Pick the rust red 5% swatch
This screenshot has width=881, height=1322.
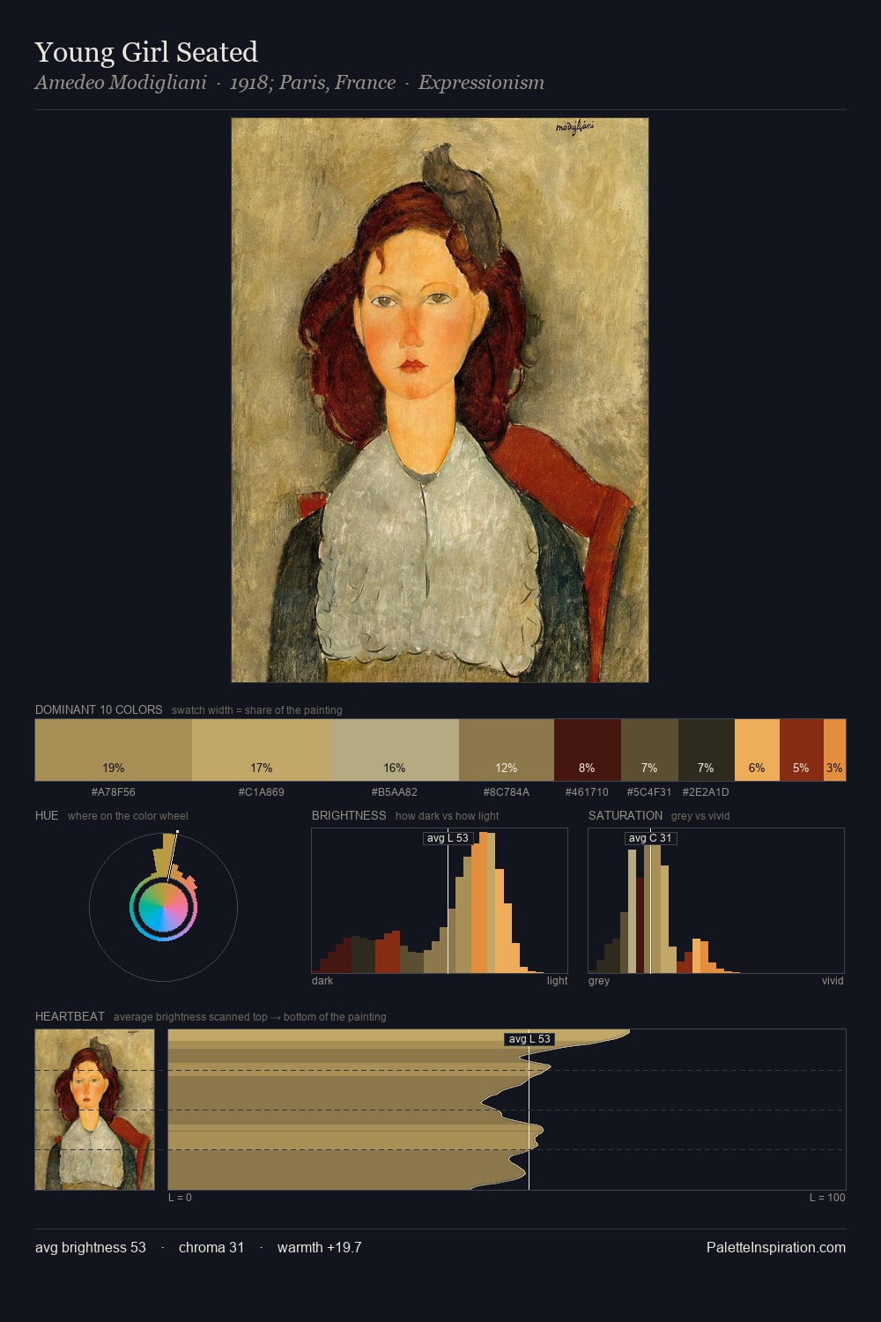pyautogui.click(x=802, y=750)
